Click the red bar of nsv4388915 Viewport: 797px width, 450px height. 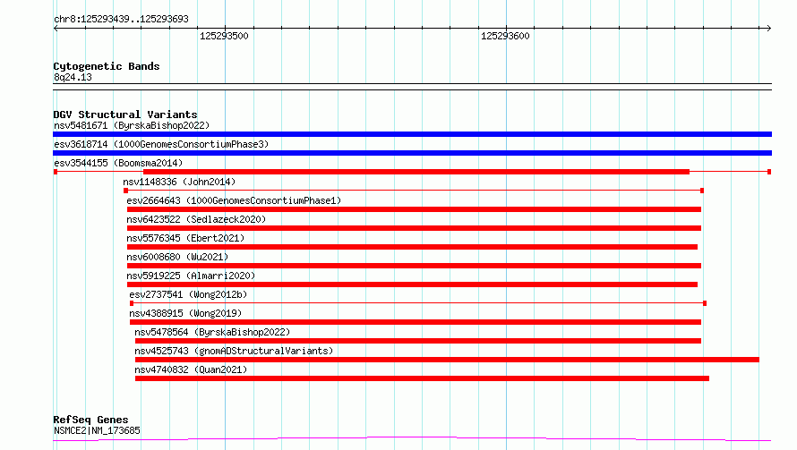(x=416, y=322)
